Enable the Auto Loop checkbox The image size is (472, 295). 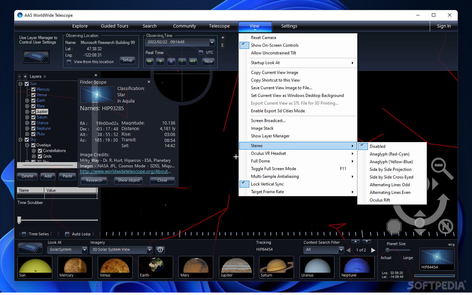(x=67, y=234)
